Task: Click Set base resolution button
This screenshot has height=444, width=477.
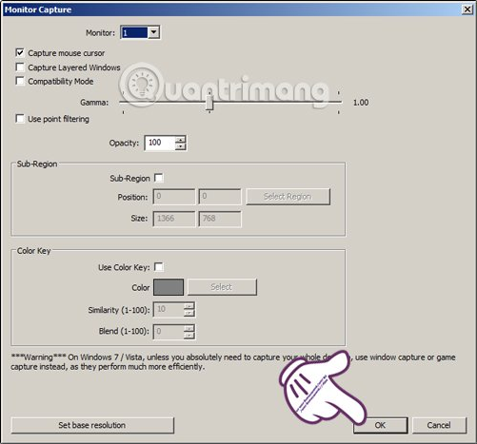Action: pyautogui.click(x=92, y=425)
